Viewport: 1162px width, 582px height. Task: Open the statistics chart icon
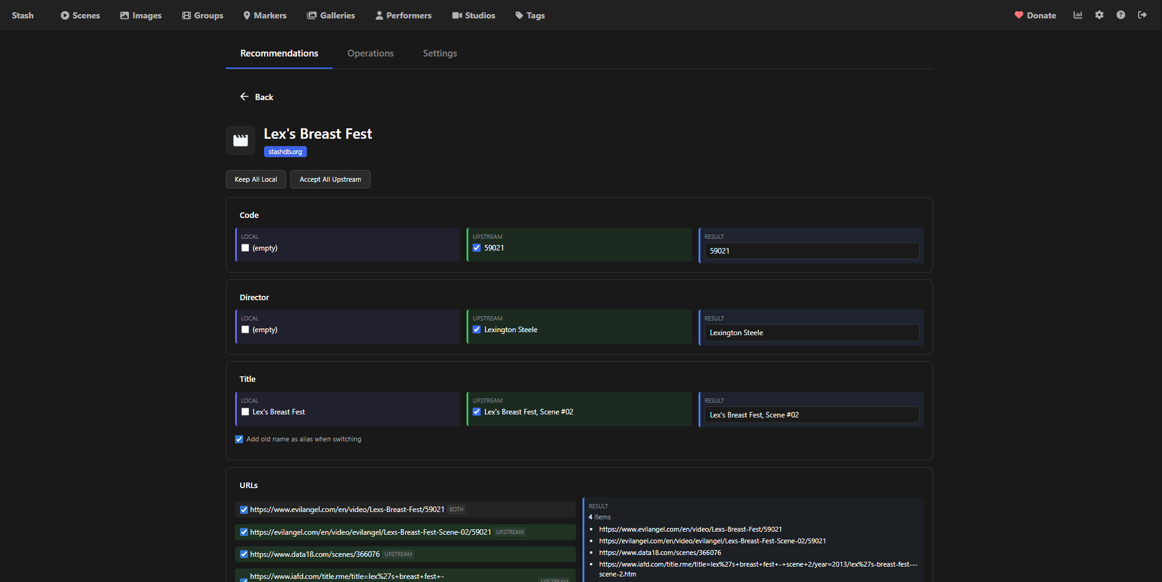(1077, 15)
